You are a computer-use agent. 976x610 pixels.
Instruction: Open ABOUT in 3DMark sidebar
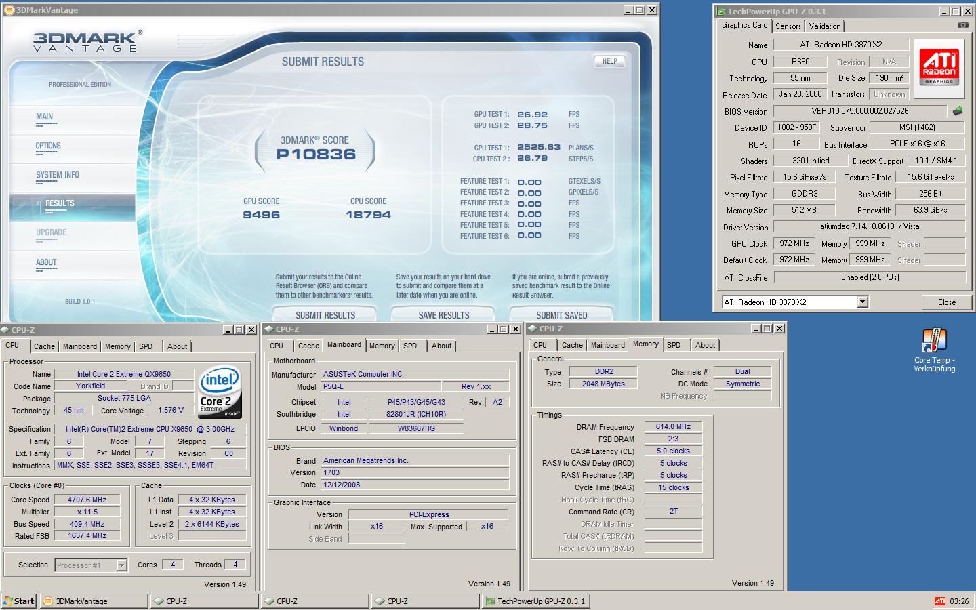(46, 262)
